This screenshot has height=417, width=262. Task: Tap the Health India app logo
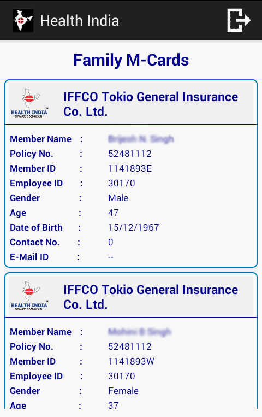coord(23,20)
